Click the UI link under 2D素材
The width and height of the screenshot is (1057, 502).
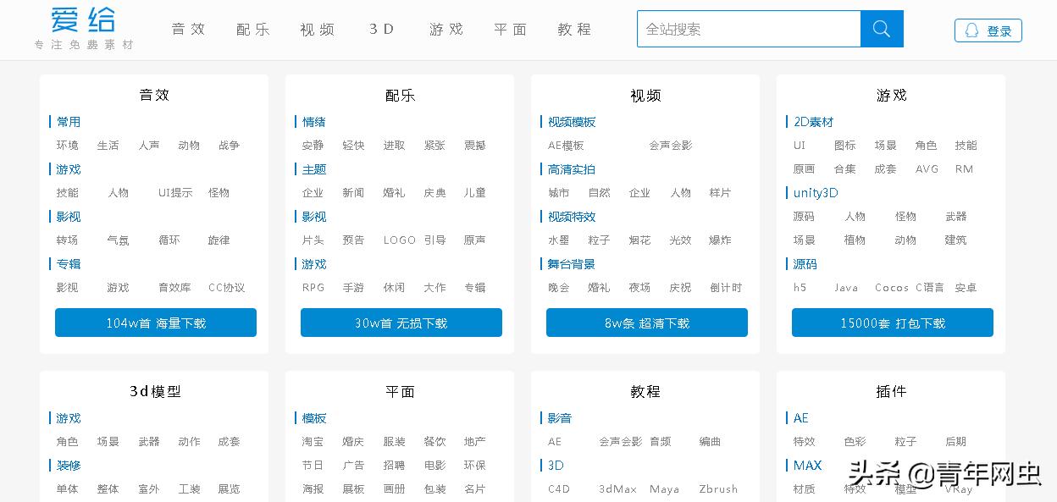(799, 145)
